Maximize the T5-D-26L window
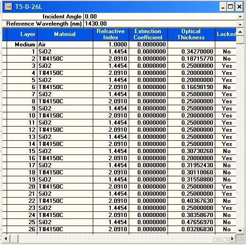This screenshot has height=245, width=247. tap(230, 7)
